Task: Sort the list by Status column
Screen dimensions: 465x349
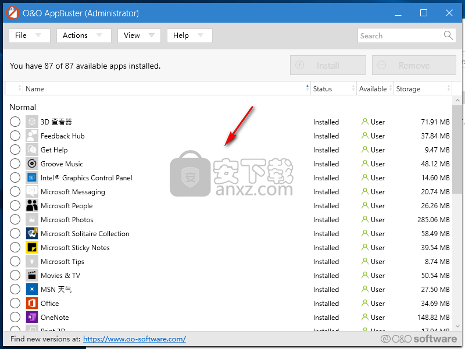Action: 333,89
